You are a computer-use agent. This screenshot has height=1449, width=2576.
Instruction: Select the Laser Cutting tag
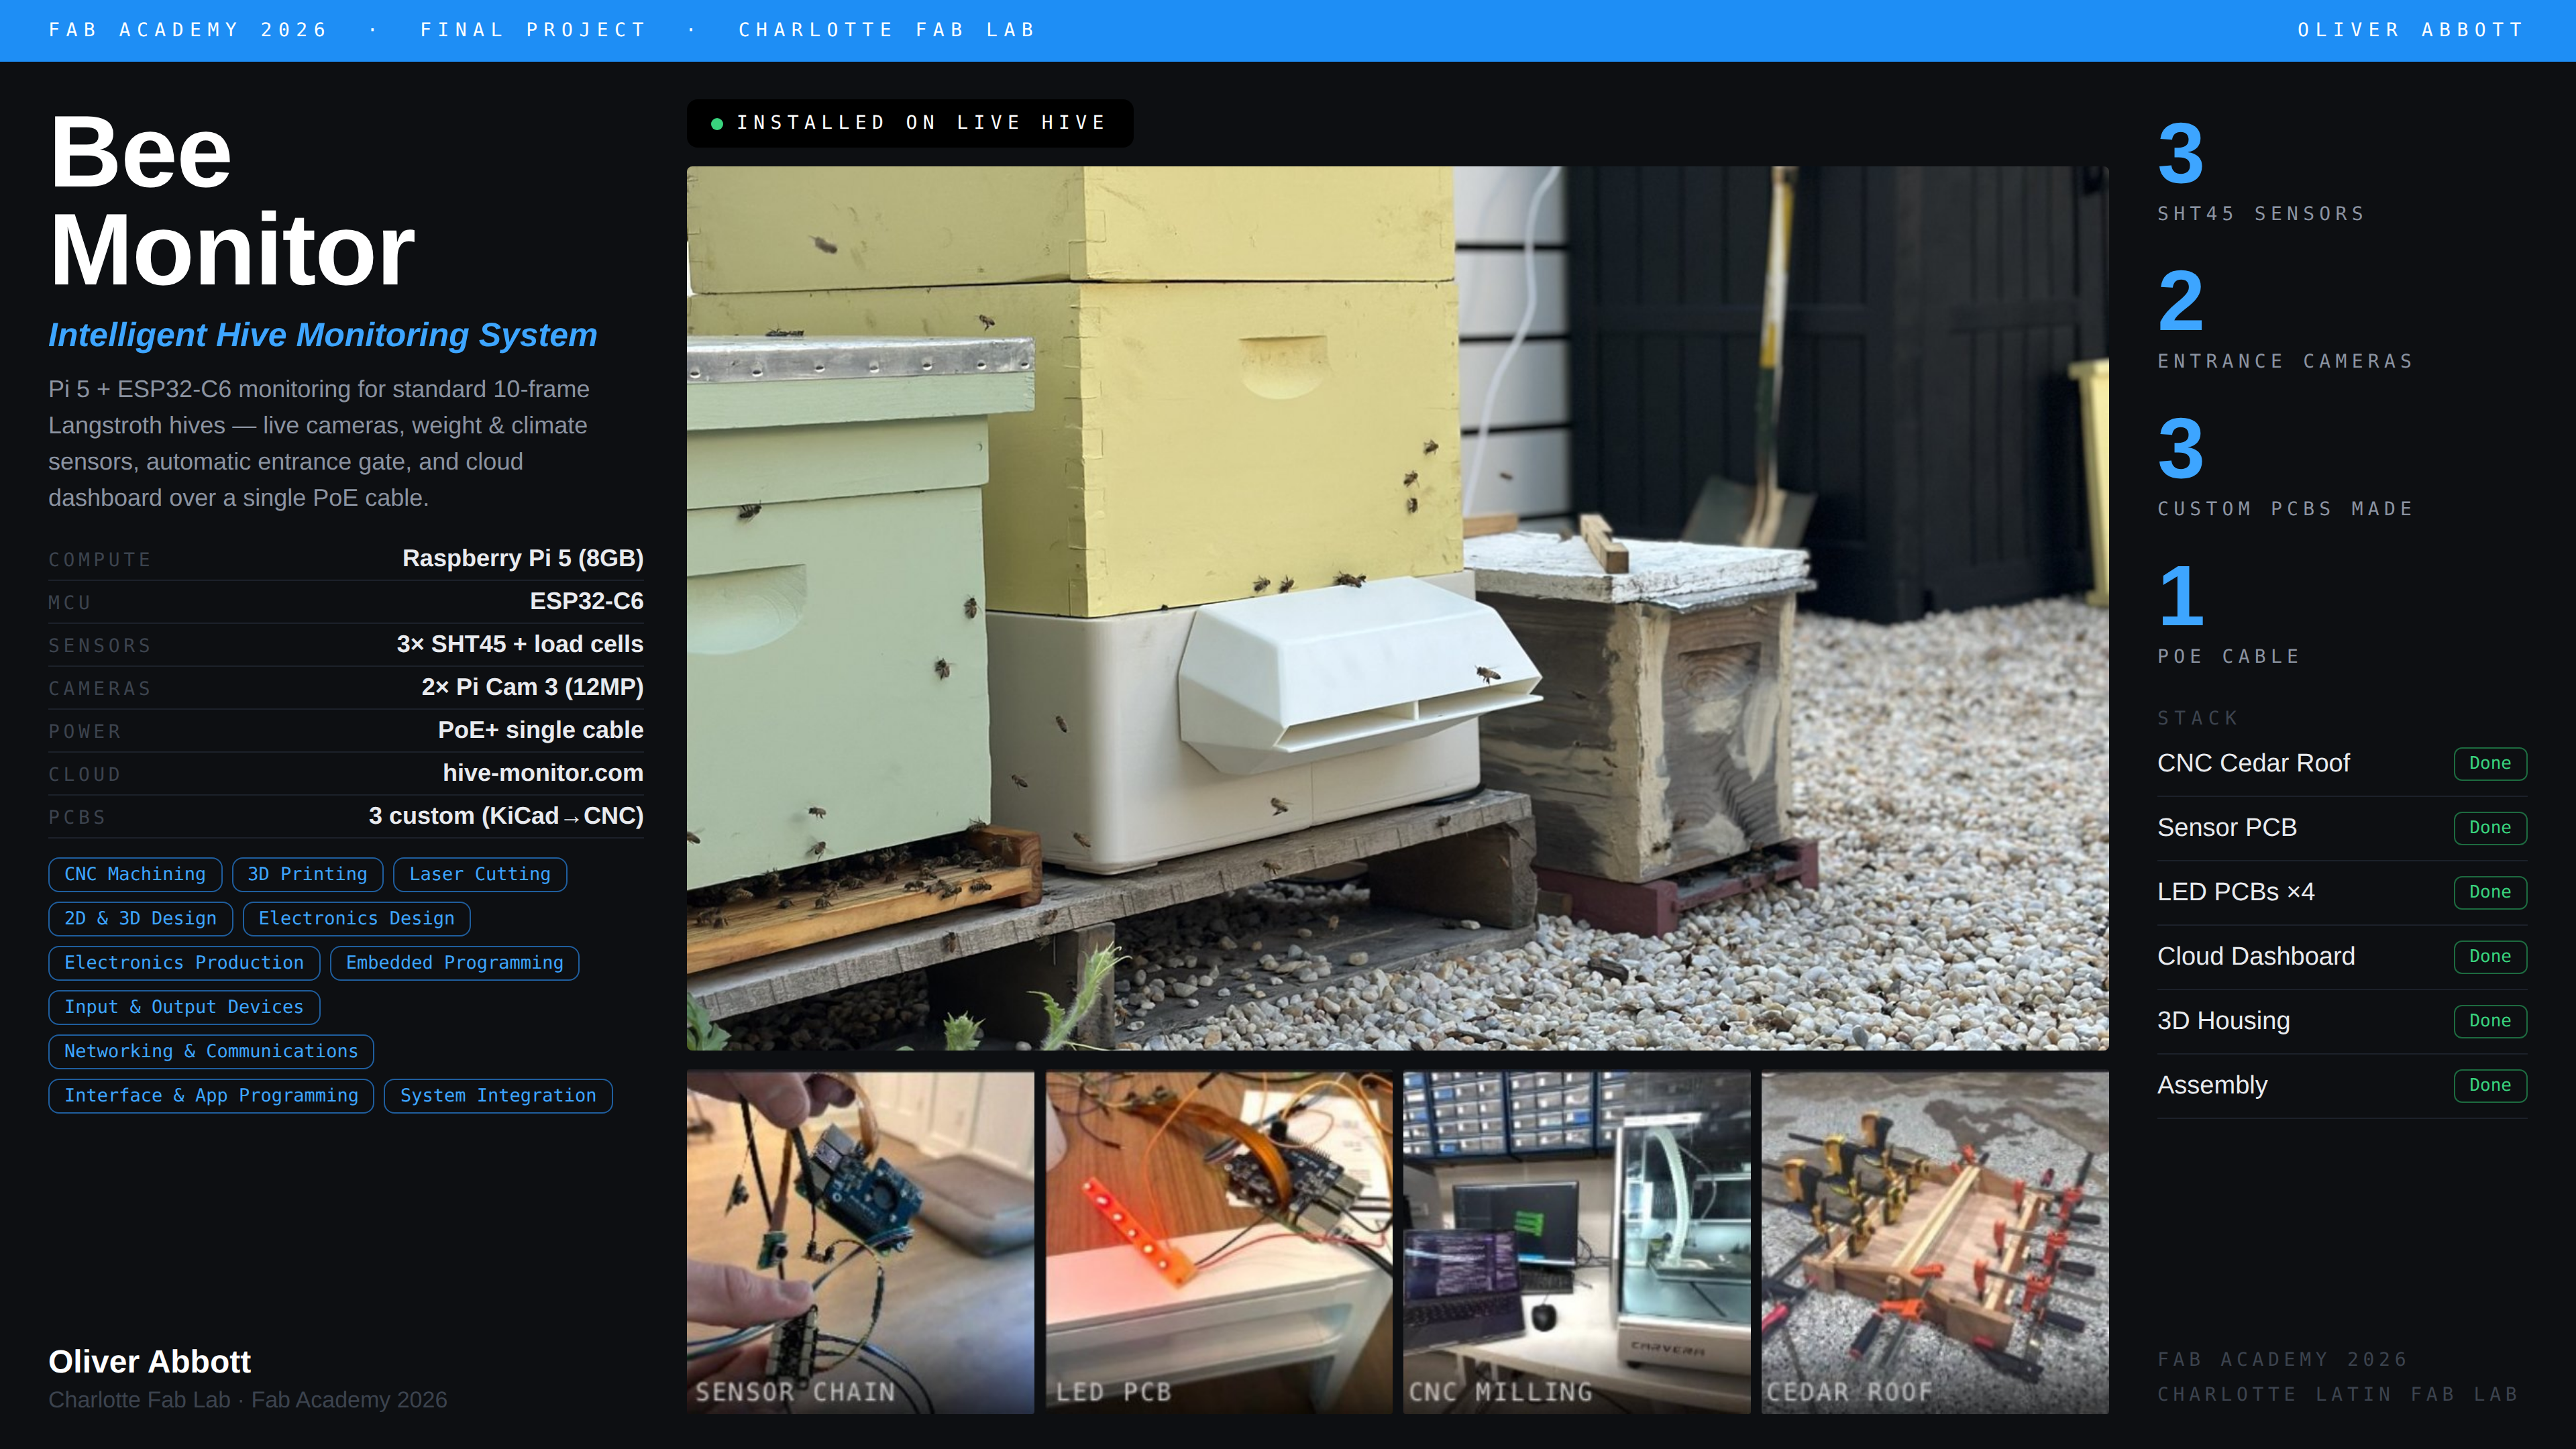coord(480,874)
